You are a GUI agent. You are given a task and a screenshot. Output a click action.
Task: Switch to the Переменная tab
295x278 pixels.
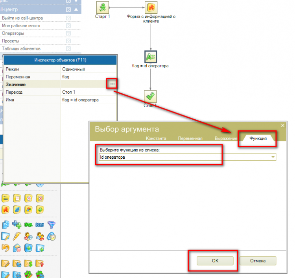(x=190, y=139)
